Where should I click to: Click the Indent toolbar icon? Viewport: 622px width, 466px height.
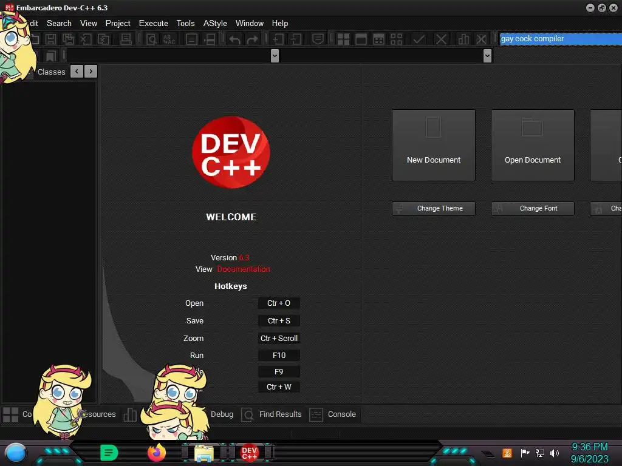tap(278, 39)
